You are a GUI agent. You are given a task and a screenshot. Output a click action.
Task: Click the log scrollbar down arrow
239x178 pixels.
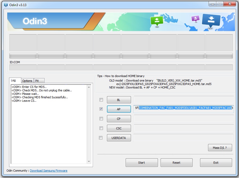pyautogui.click(x=89, y=162)
